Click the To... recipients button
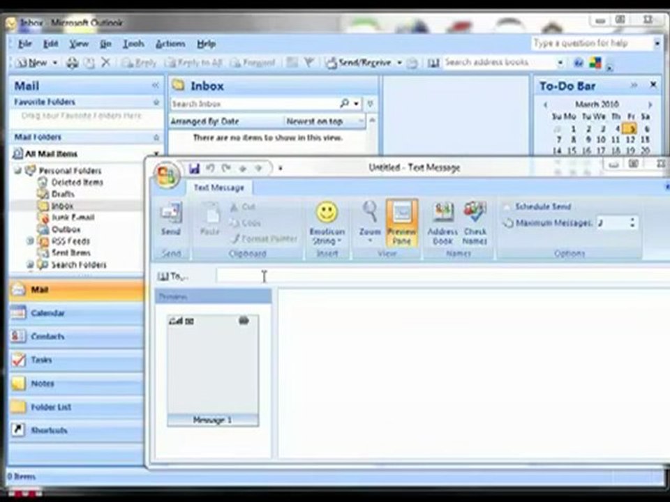This screenshot has height=502, width=670. 173,277
